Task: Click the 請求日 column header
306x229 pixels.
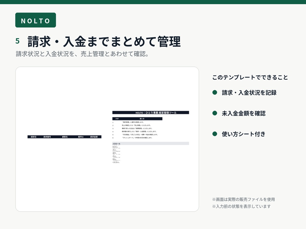Action: [33, 137]
